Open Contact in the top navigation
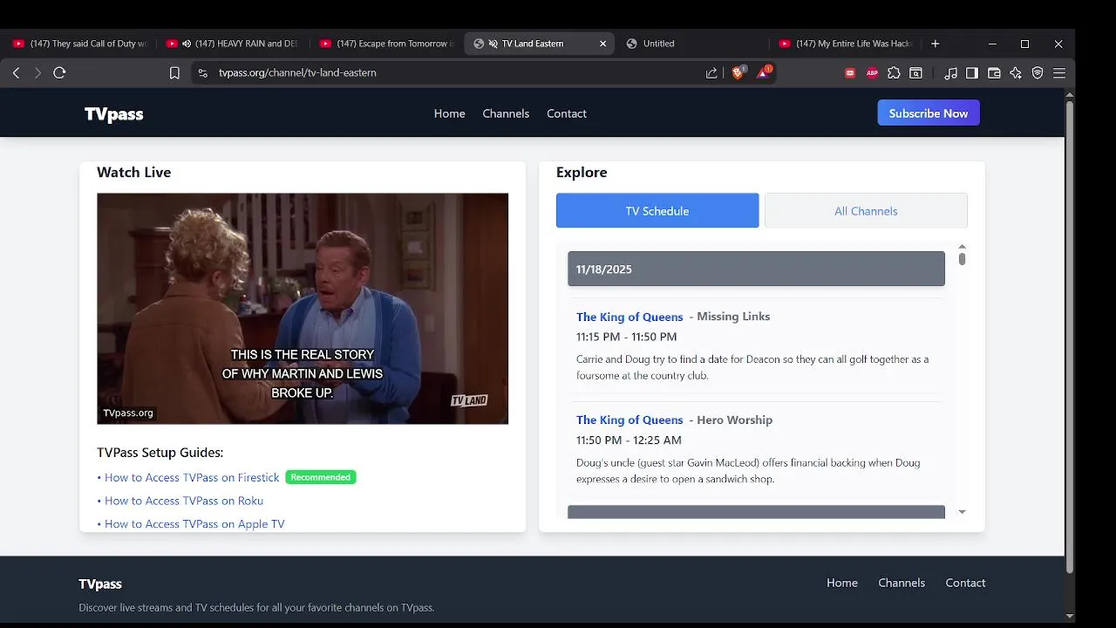This screenshot has height=628, width=1116. (567, 113)
